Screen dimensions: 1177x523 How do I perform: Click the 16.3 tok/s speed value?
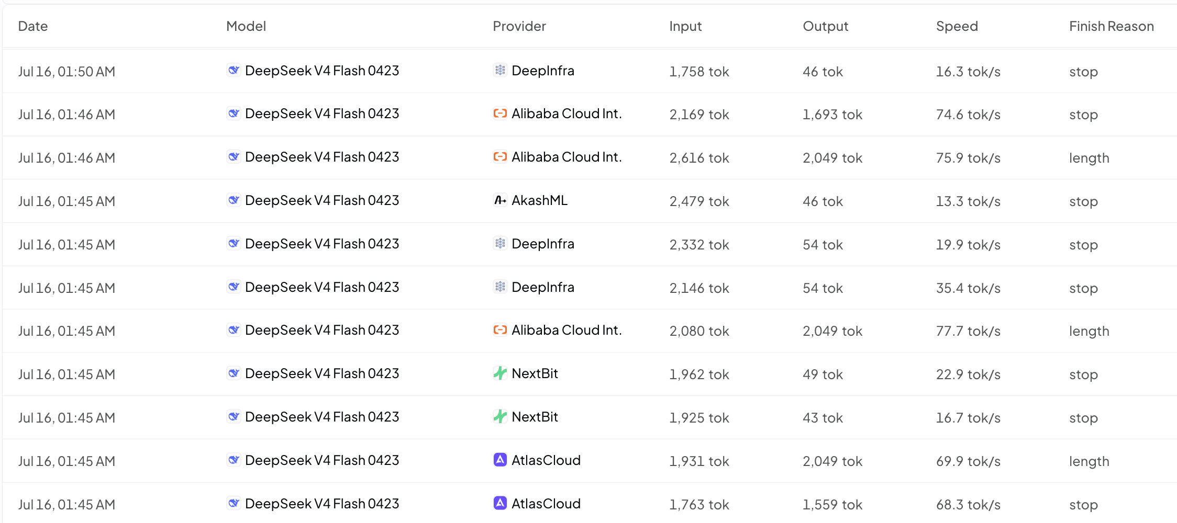pos(968,72)
